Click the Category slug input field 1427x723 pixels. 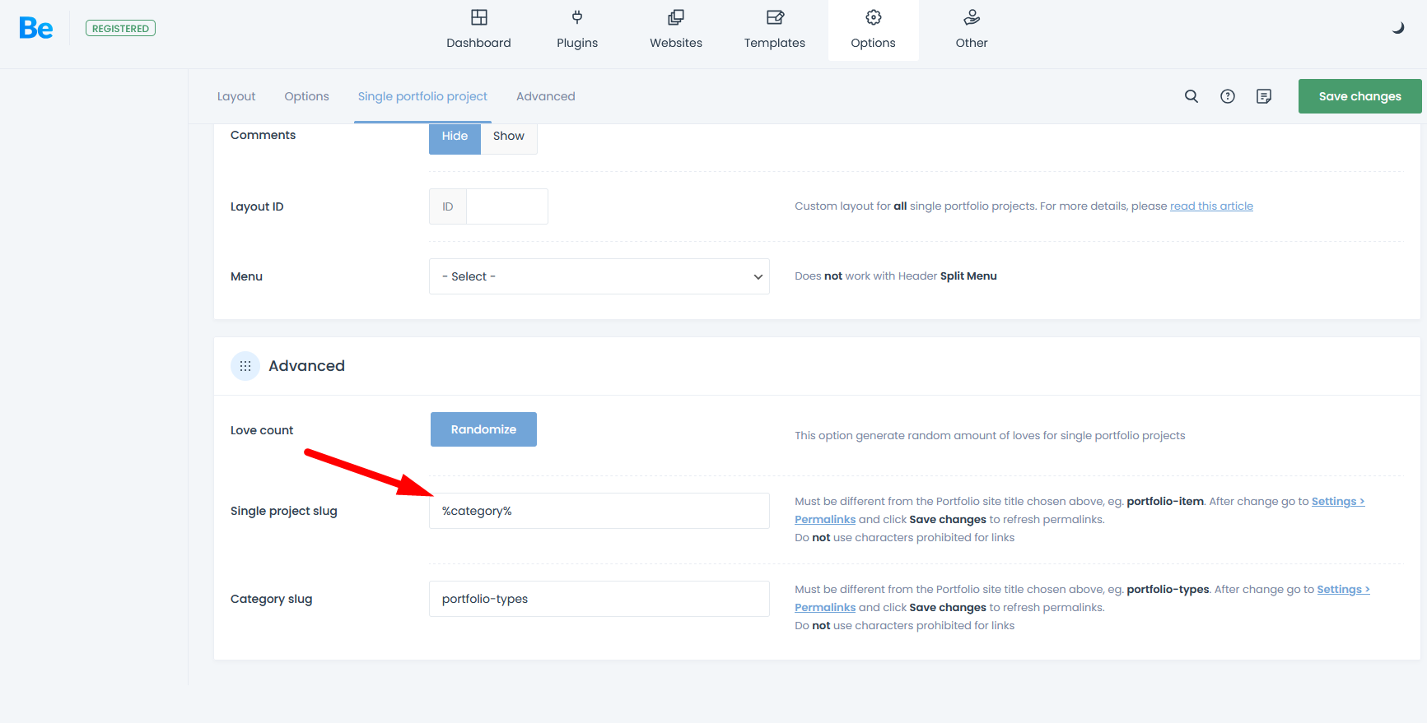pyautogui.click(x=599, y=599)
